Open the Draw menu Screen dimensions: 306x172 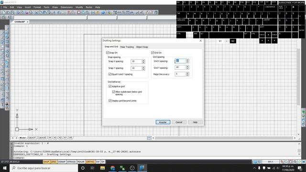point(55,7)
